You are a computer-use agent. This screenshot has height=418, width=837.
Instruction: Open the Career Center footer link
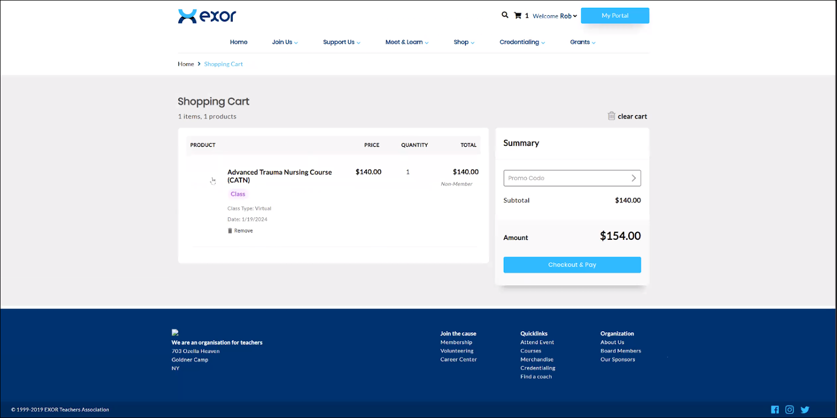[458, 359]
